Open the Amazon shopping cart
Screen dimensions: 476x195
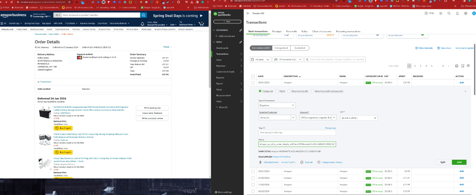click(x=201, y=24)
